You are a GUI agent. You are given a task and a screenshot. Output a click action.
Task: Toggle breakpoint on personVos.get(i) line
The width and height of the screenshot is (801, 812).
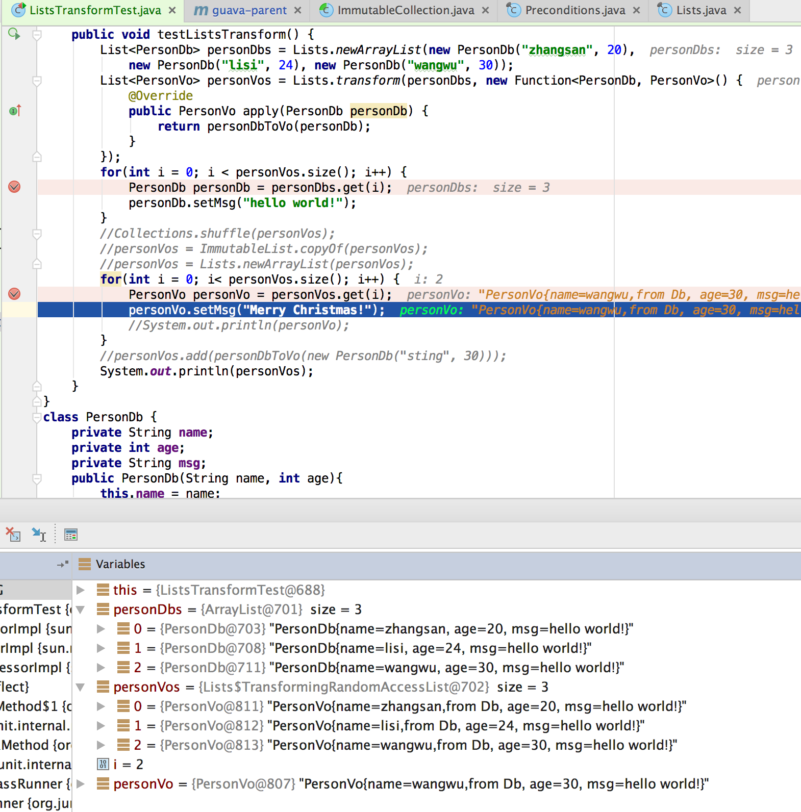click(x=14, y=294)
